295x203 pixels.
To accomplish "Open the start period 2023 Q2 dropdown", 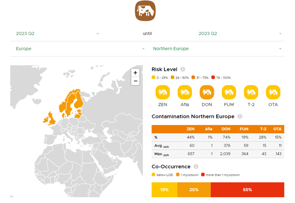I will pos(57,34).
